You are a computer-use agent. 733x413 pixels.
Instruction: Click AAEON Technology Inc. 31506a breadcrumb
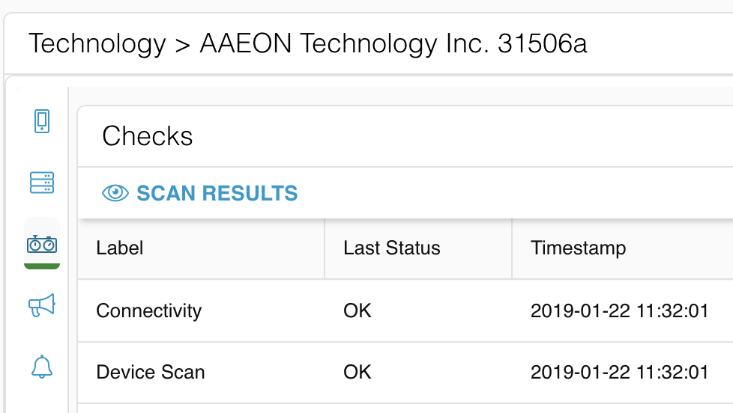393,44
